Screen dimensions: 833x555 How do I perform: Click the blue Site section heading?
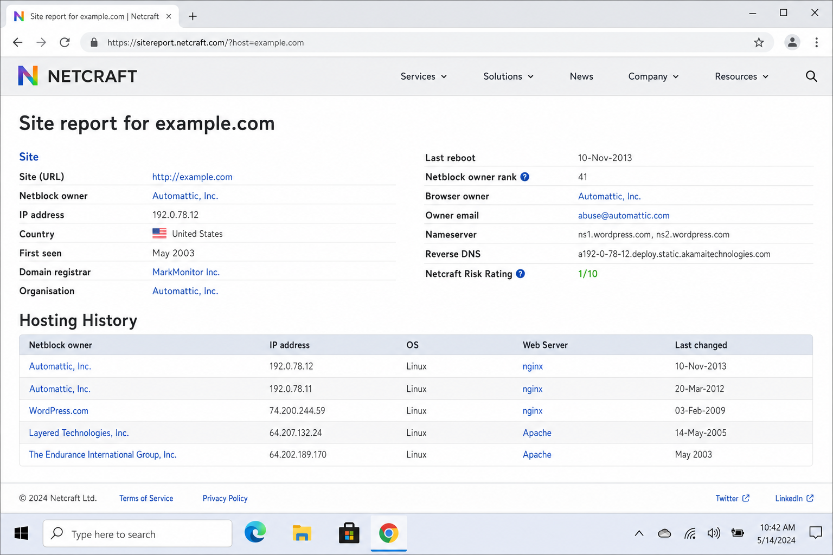tap(29, 157)
